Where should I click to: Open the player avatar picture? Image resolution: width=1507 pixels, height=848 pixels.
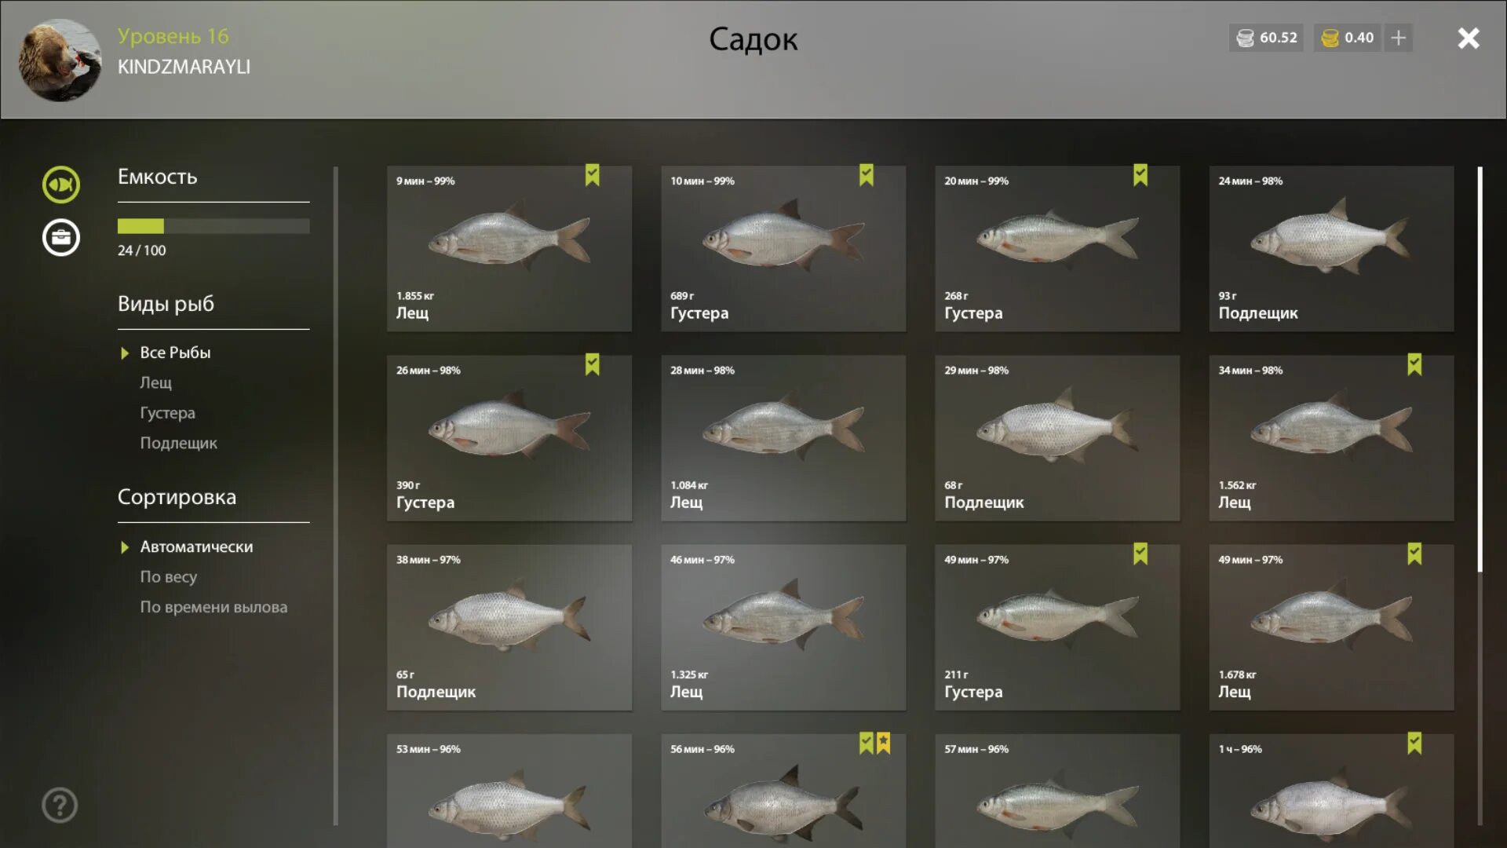60,60
